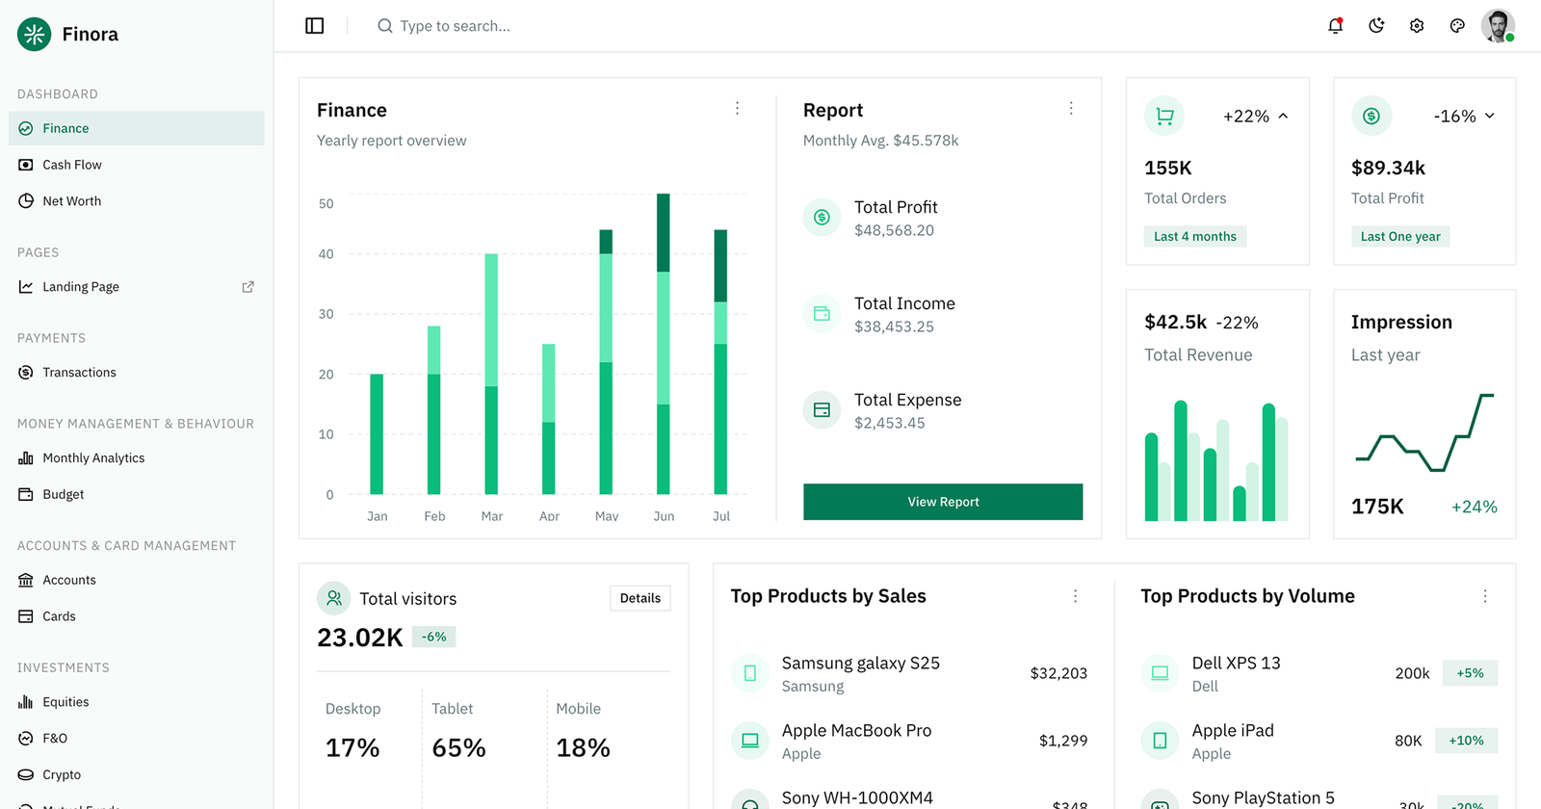Click the Dell XPS 13 laptop icon
The image size is (1541, 809).
[x=1160, y=673]
